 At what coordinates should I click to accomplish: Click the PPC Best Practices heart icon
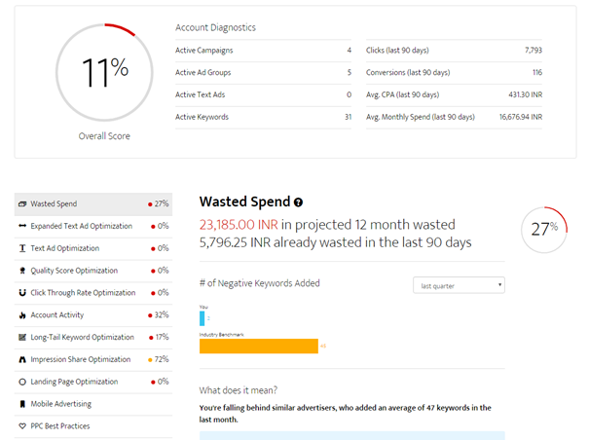(x=22, y=426)
